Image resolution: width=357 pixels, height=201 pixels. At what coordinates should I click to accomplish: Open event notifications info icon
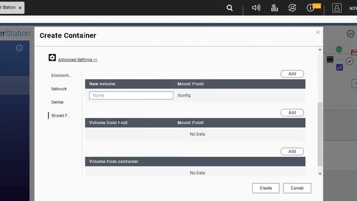(x=310, y=8)
